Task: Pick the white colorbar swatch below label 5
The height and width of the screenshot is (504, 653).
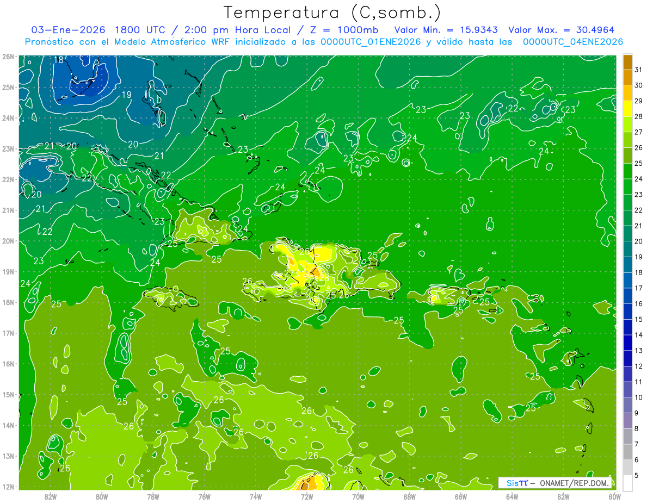Action: [x=627, y=483]
